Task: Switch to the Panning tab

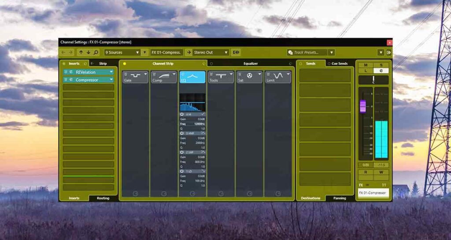Action: pyautogui.click(x=340, y=198)
